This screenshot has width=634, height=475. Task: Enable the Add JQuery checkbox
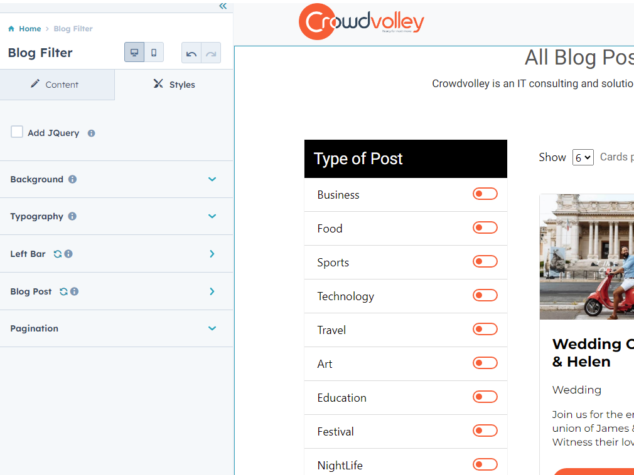tap(17, 132)
